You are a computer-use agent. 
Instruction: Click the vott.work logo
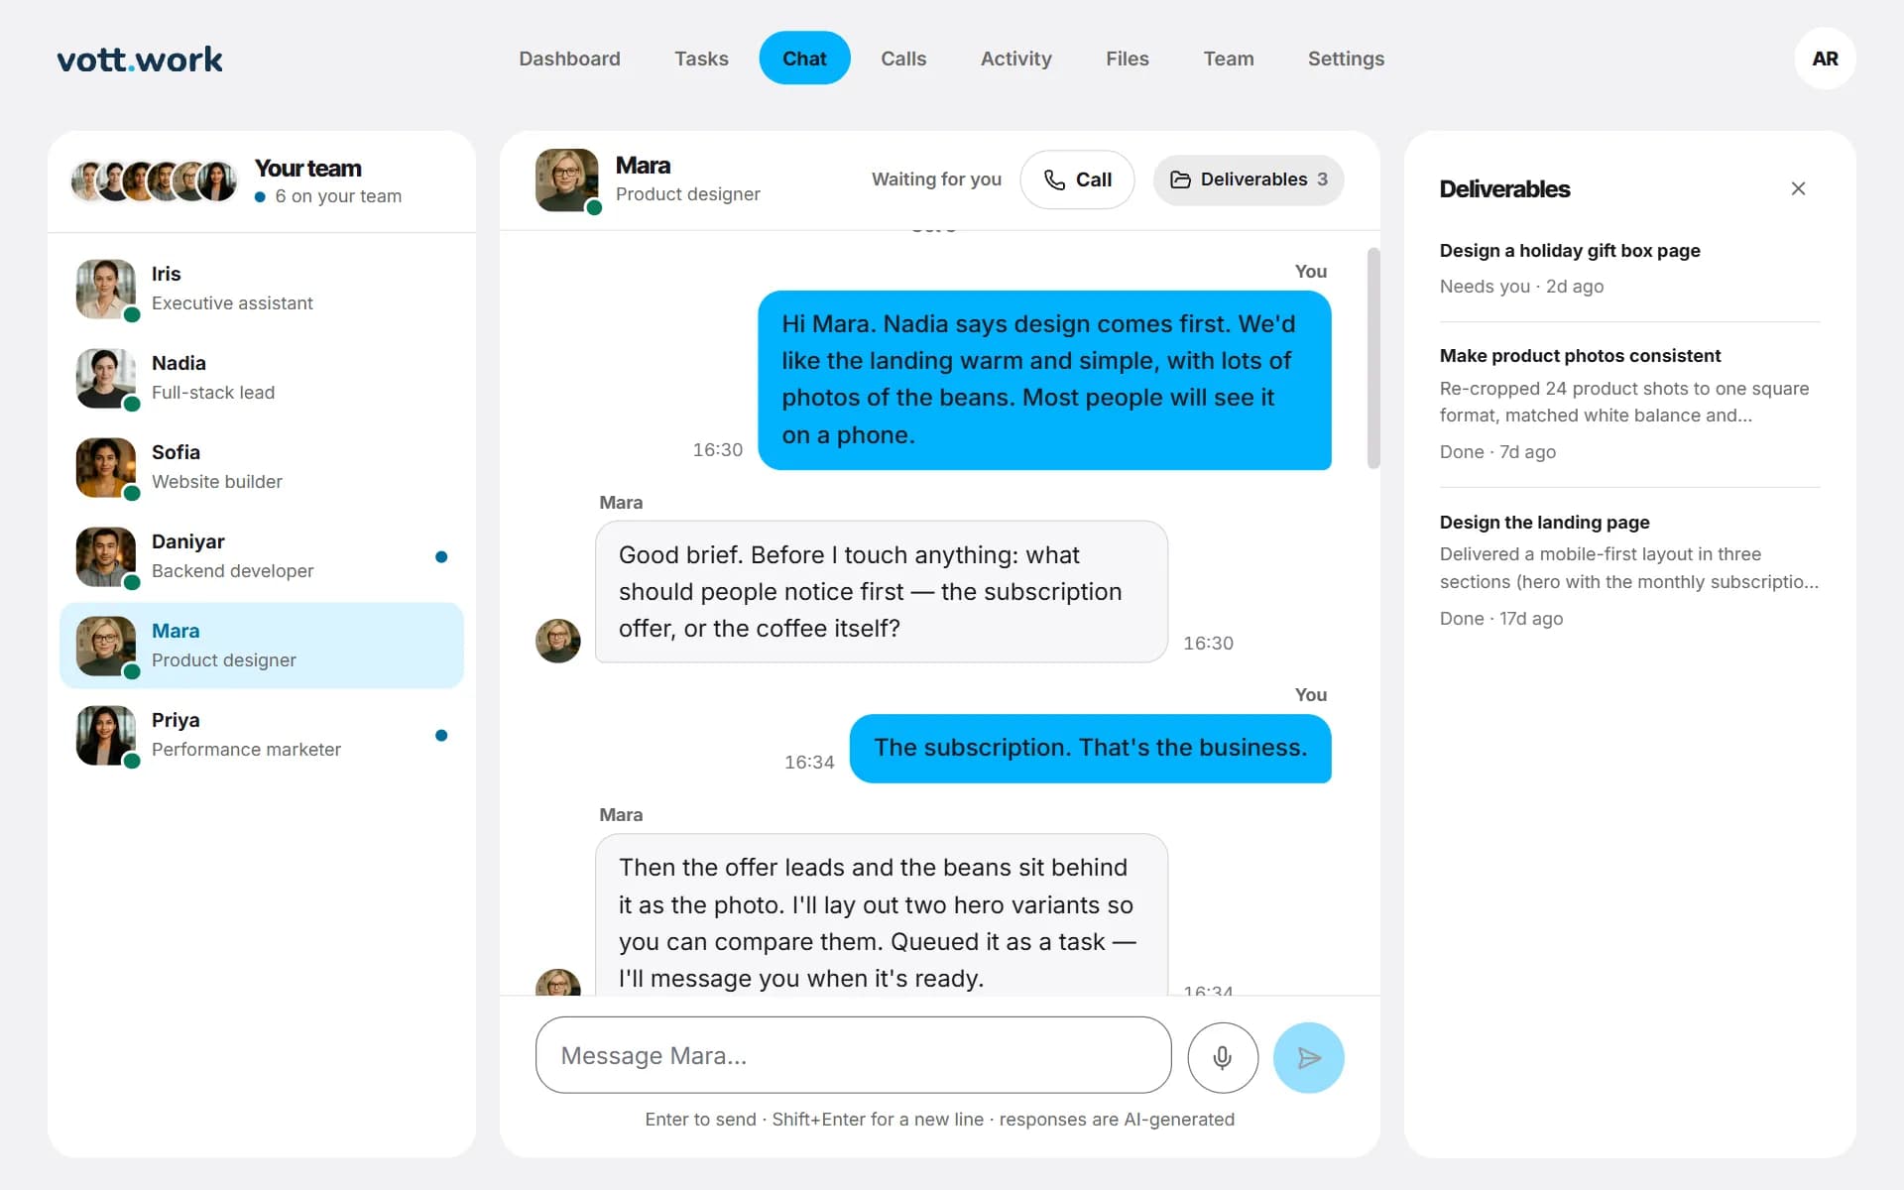click(140, 59)
